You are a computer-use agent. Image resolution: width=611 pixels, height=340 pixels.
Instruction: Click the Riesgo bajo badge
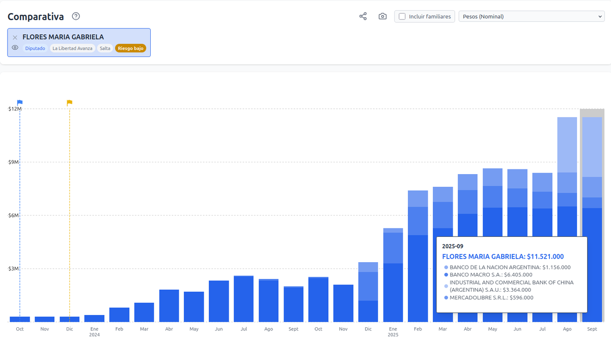131,48
